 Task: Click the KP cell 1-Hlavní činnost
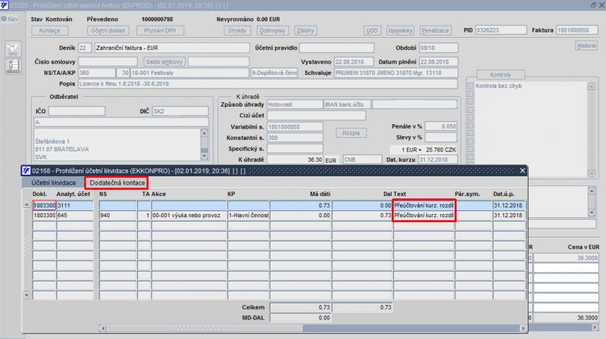tap(248, 215)
